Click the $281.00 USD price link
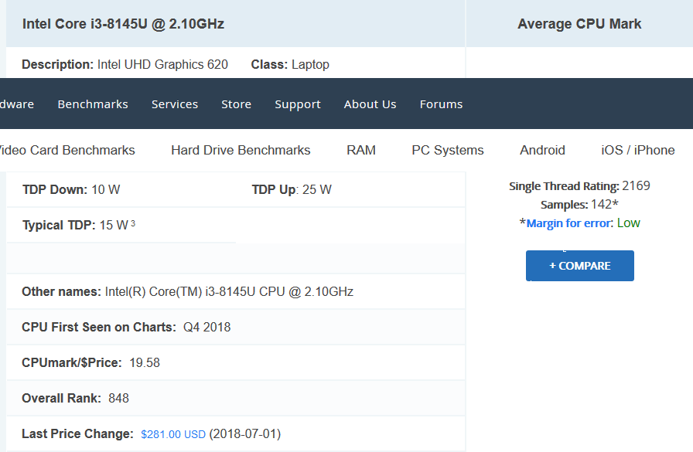 point(173,434)
